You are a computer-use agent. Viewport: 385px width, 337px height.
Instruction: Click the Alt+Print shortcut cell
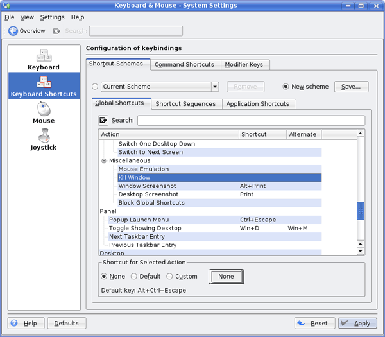pos(253,186)
